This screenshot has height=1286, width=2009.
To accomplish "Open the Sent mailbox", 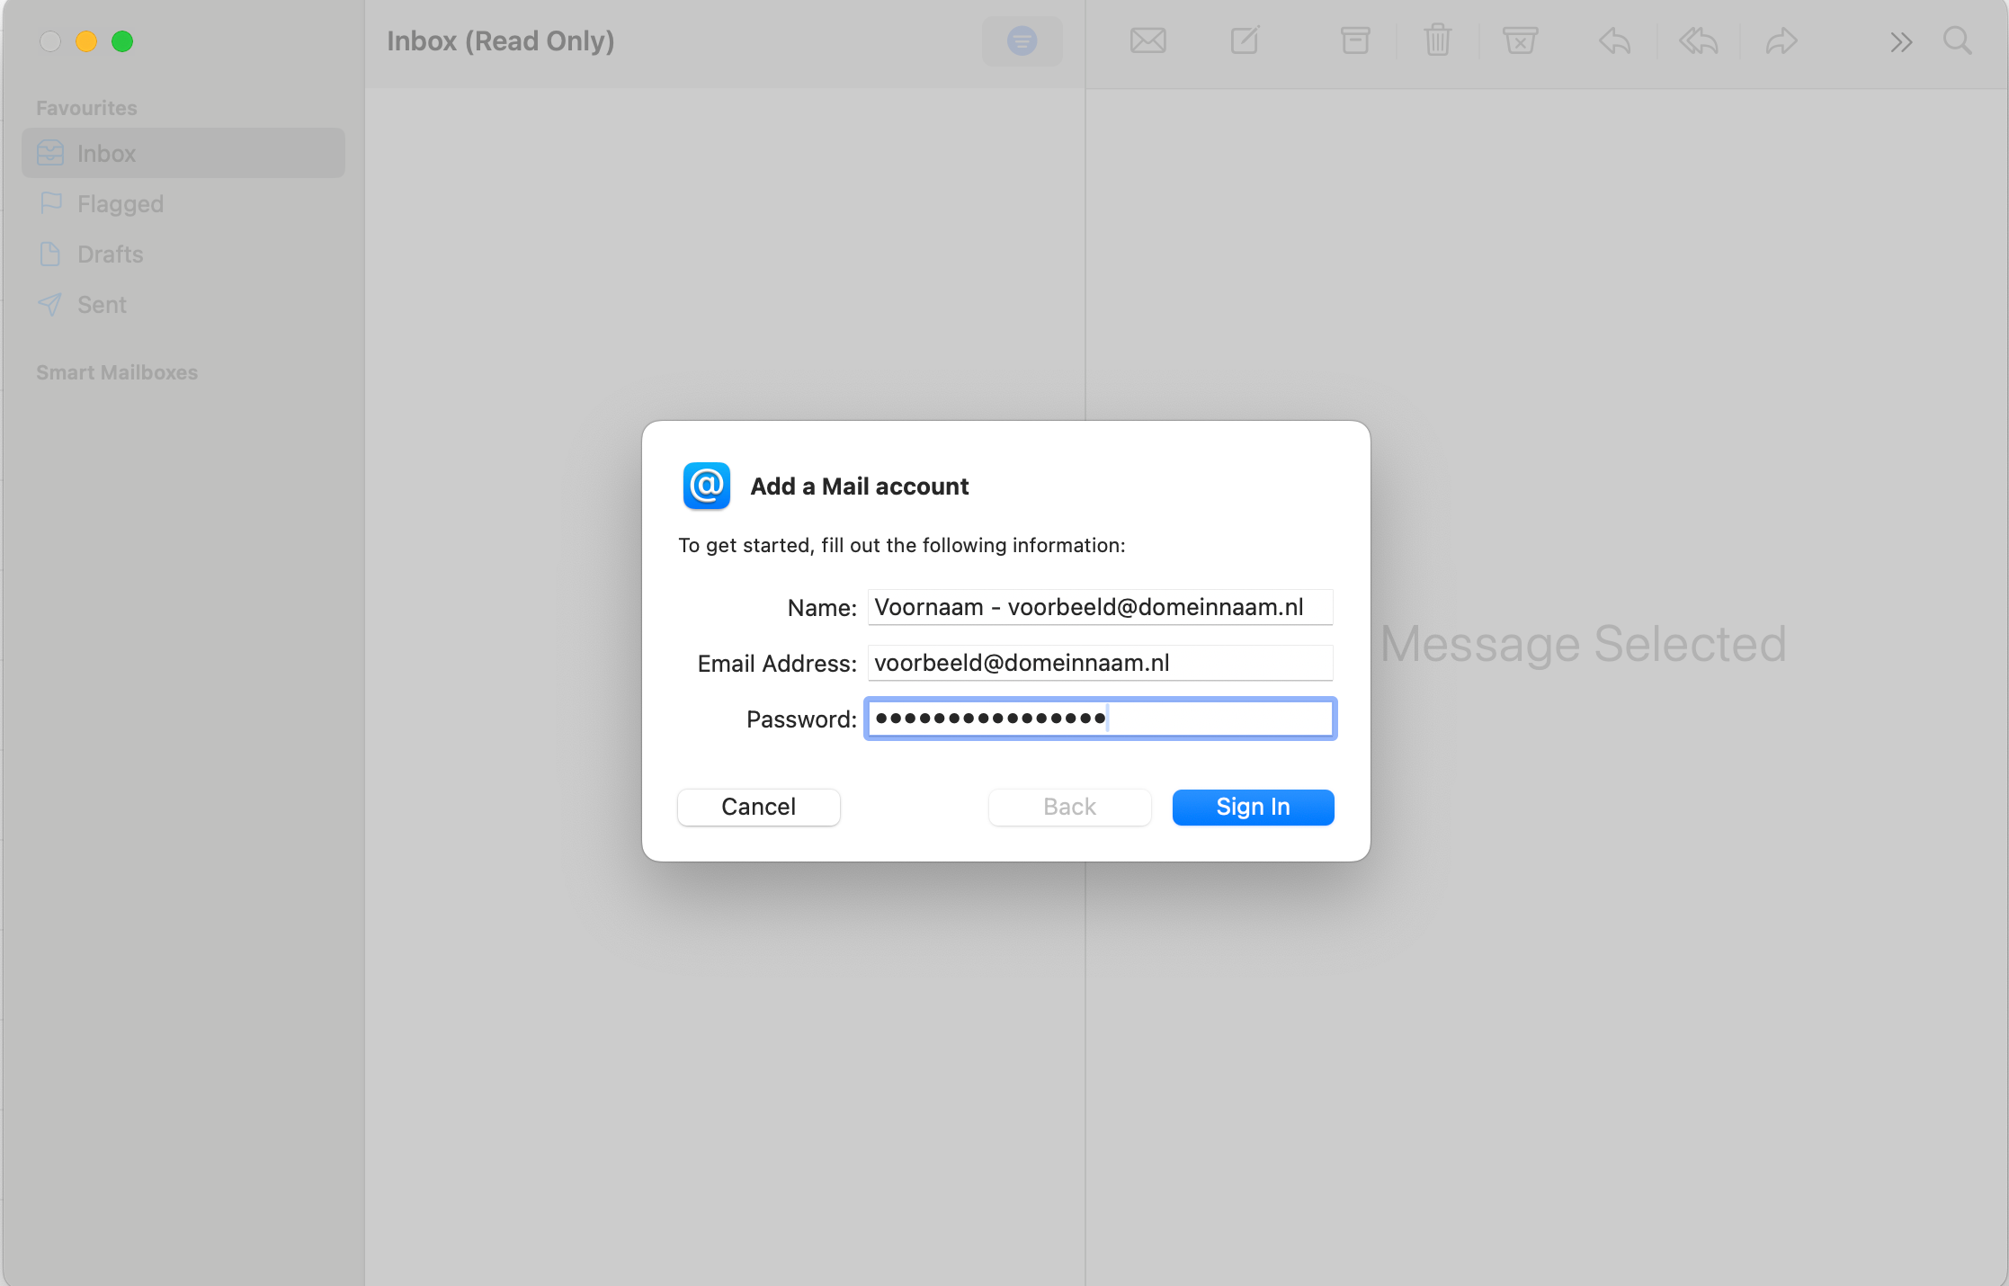I will 102,305.
